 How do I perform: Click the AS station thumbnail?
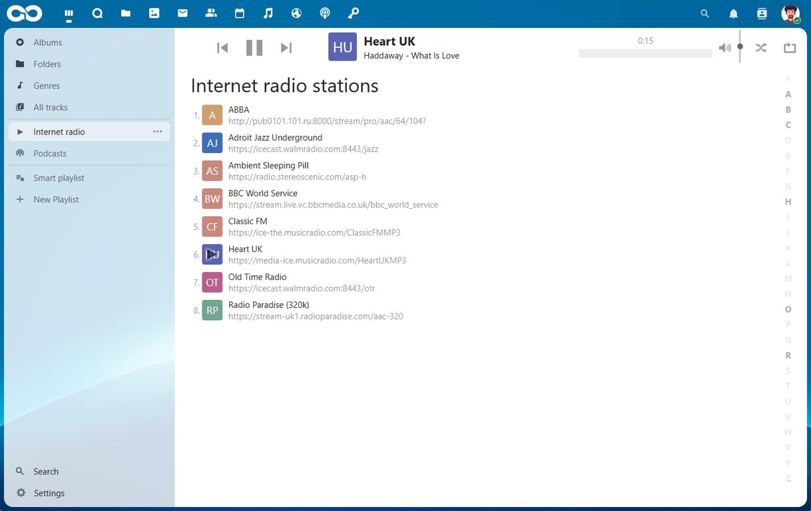pos(212,171)
